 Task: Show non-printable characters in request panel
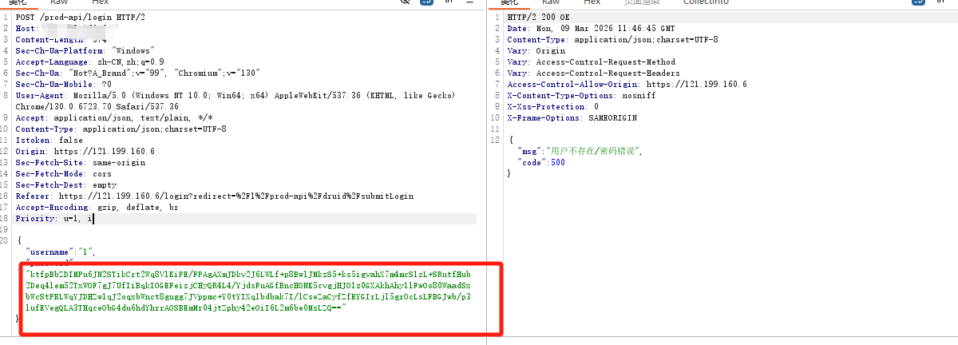point(446,2)
